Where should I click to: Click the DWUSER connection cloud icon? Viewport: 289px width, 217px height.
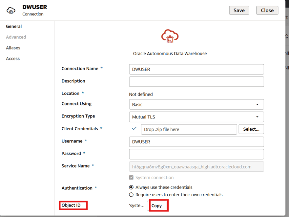point(11,10)
